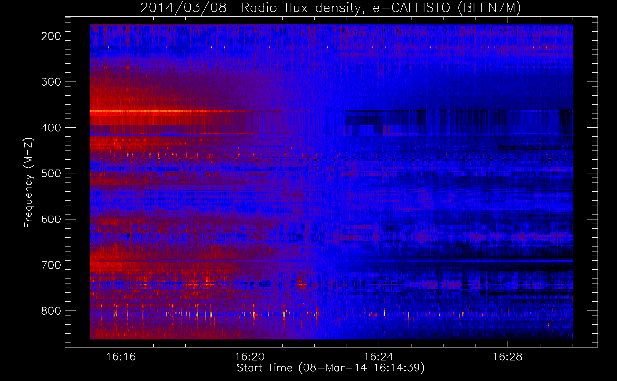Click the '500' frequency axis label

51,173
